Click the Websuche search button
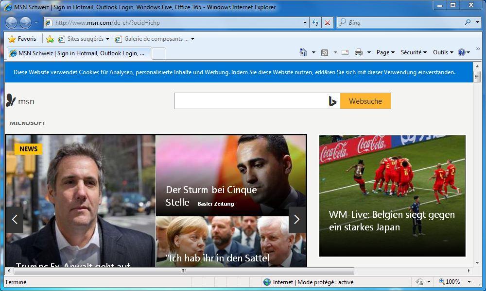The width and height of the screenshot is (486, 291). click(365, 101)
